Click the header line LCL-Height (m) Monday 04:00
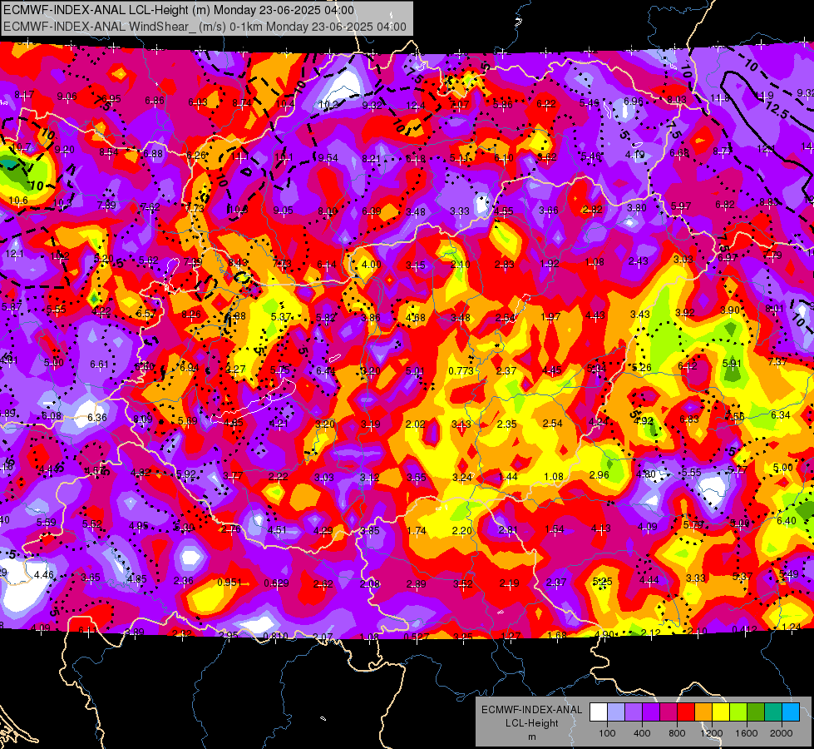This screenshot has height=749, width=814. click(x=179, y=10)
